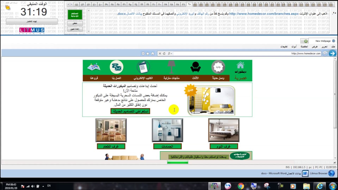This screenshot has height=190, width=338.
Task: Click the إستعراض التصاميم الحديثة button
Action: (130, 111)
